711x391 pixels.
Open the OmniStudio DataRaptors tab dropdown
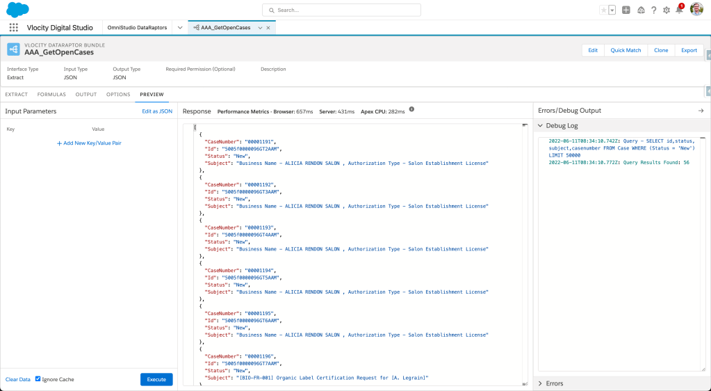click(180, 28)
